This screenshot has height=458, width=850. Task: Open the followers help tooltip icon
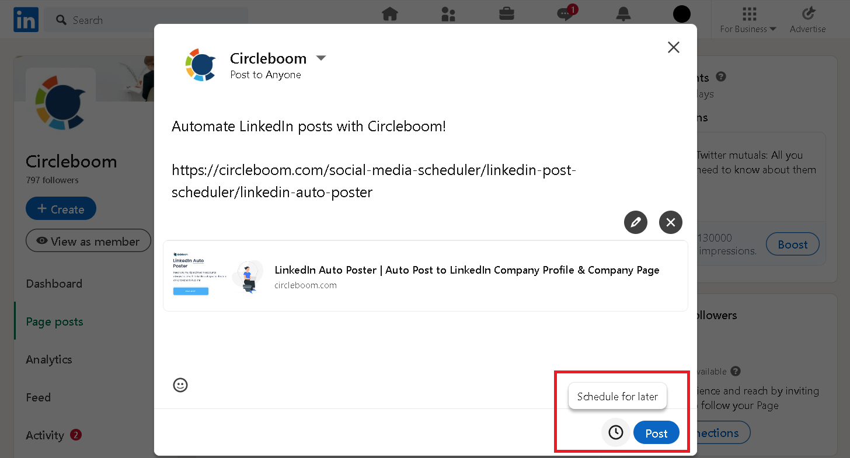(736, 371)
